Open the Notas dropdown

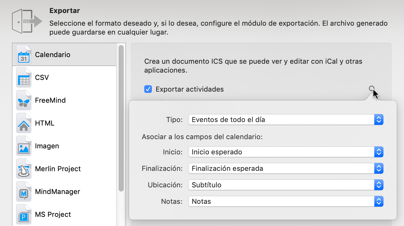pyautogui.click(x=379, y=201)
